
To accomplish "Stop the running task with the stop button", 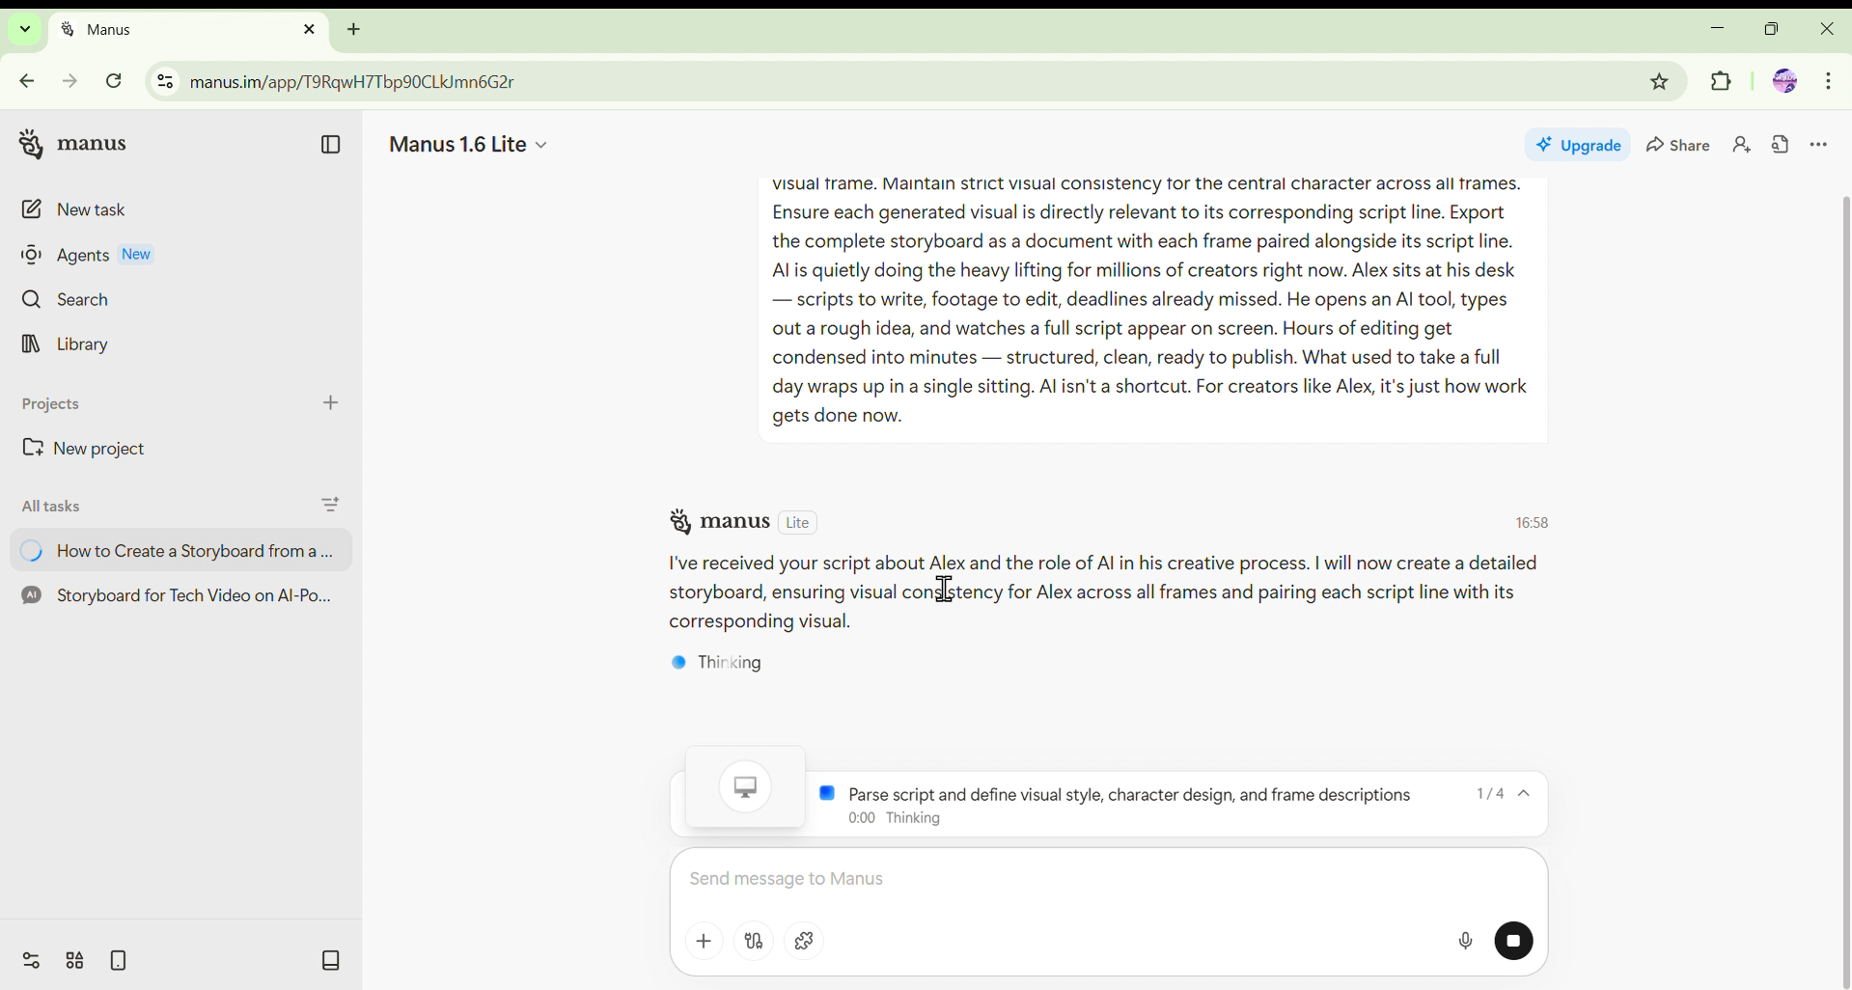I will pyautogui.click(x=1513, y=942).
